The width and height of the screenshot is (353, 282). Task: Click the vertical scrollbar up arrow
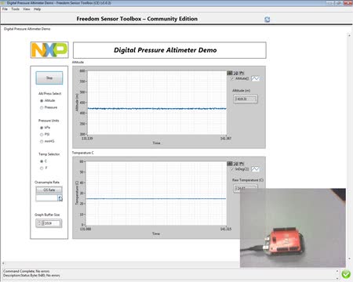349,35
